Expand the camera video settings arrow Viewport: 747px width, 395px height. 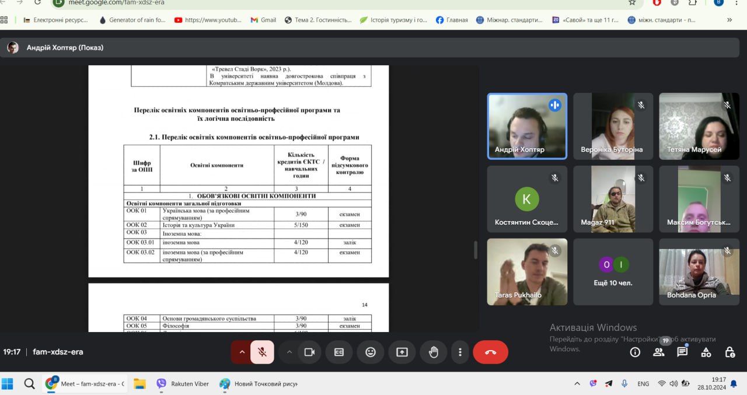pyautogui.click(x=289, y=352)
